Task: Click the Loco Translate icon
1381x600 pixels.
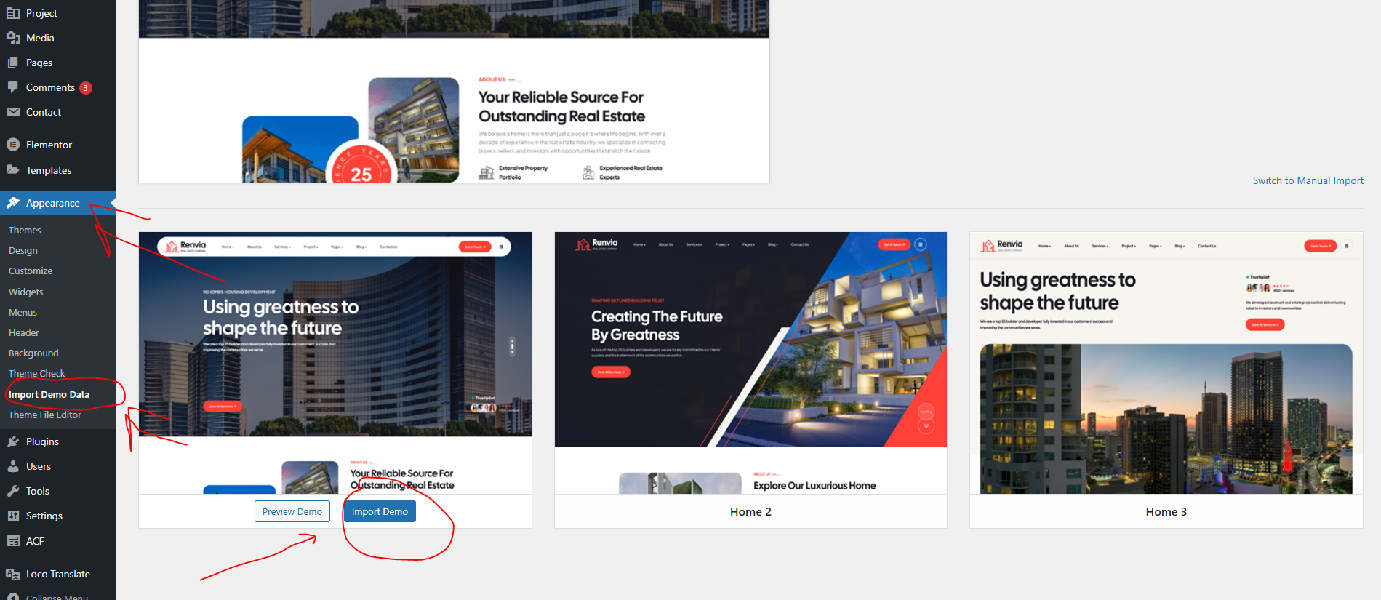Action: [13, 574]
